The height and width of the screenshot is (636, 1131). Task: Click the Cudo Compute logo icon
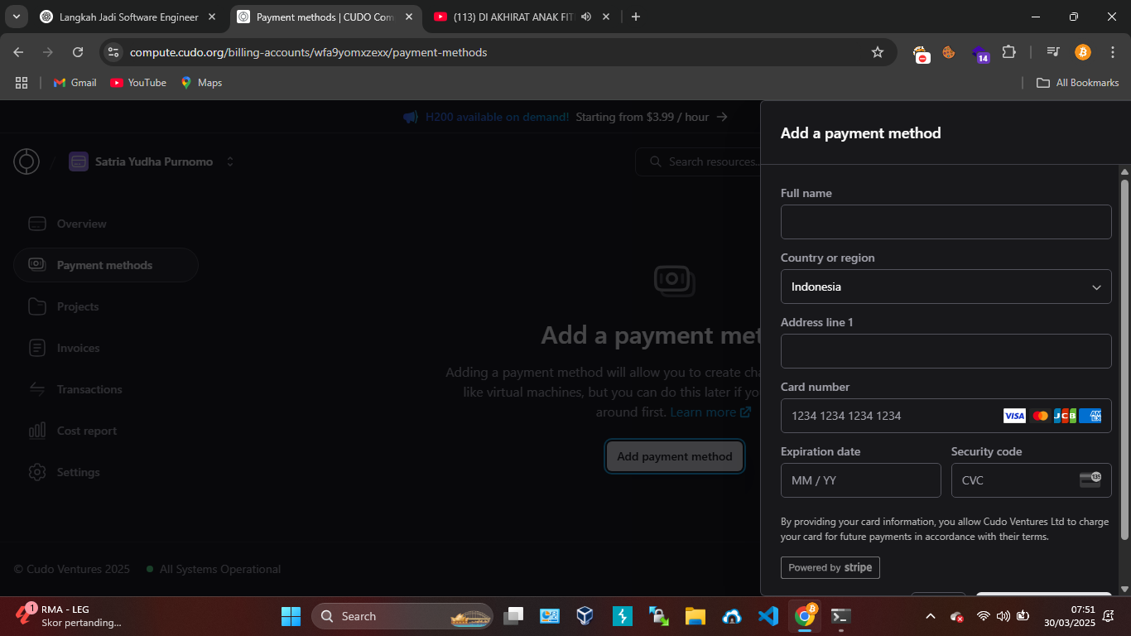(26, 161)
